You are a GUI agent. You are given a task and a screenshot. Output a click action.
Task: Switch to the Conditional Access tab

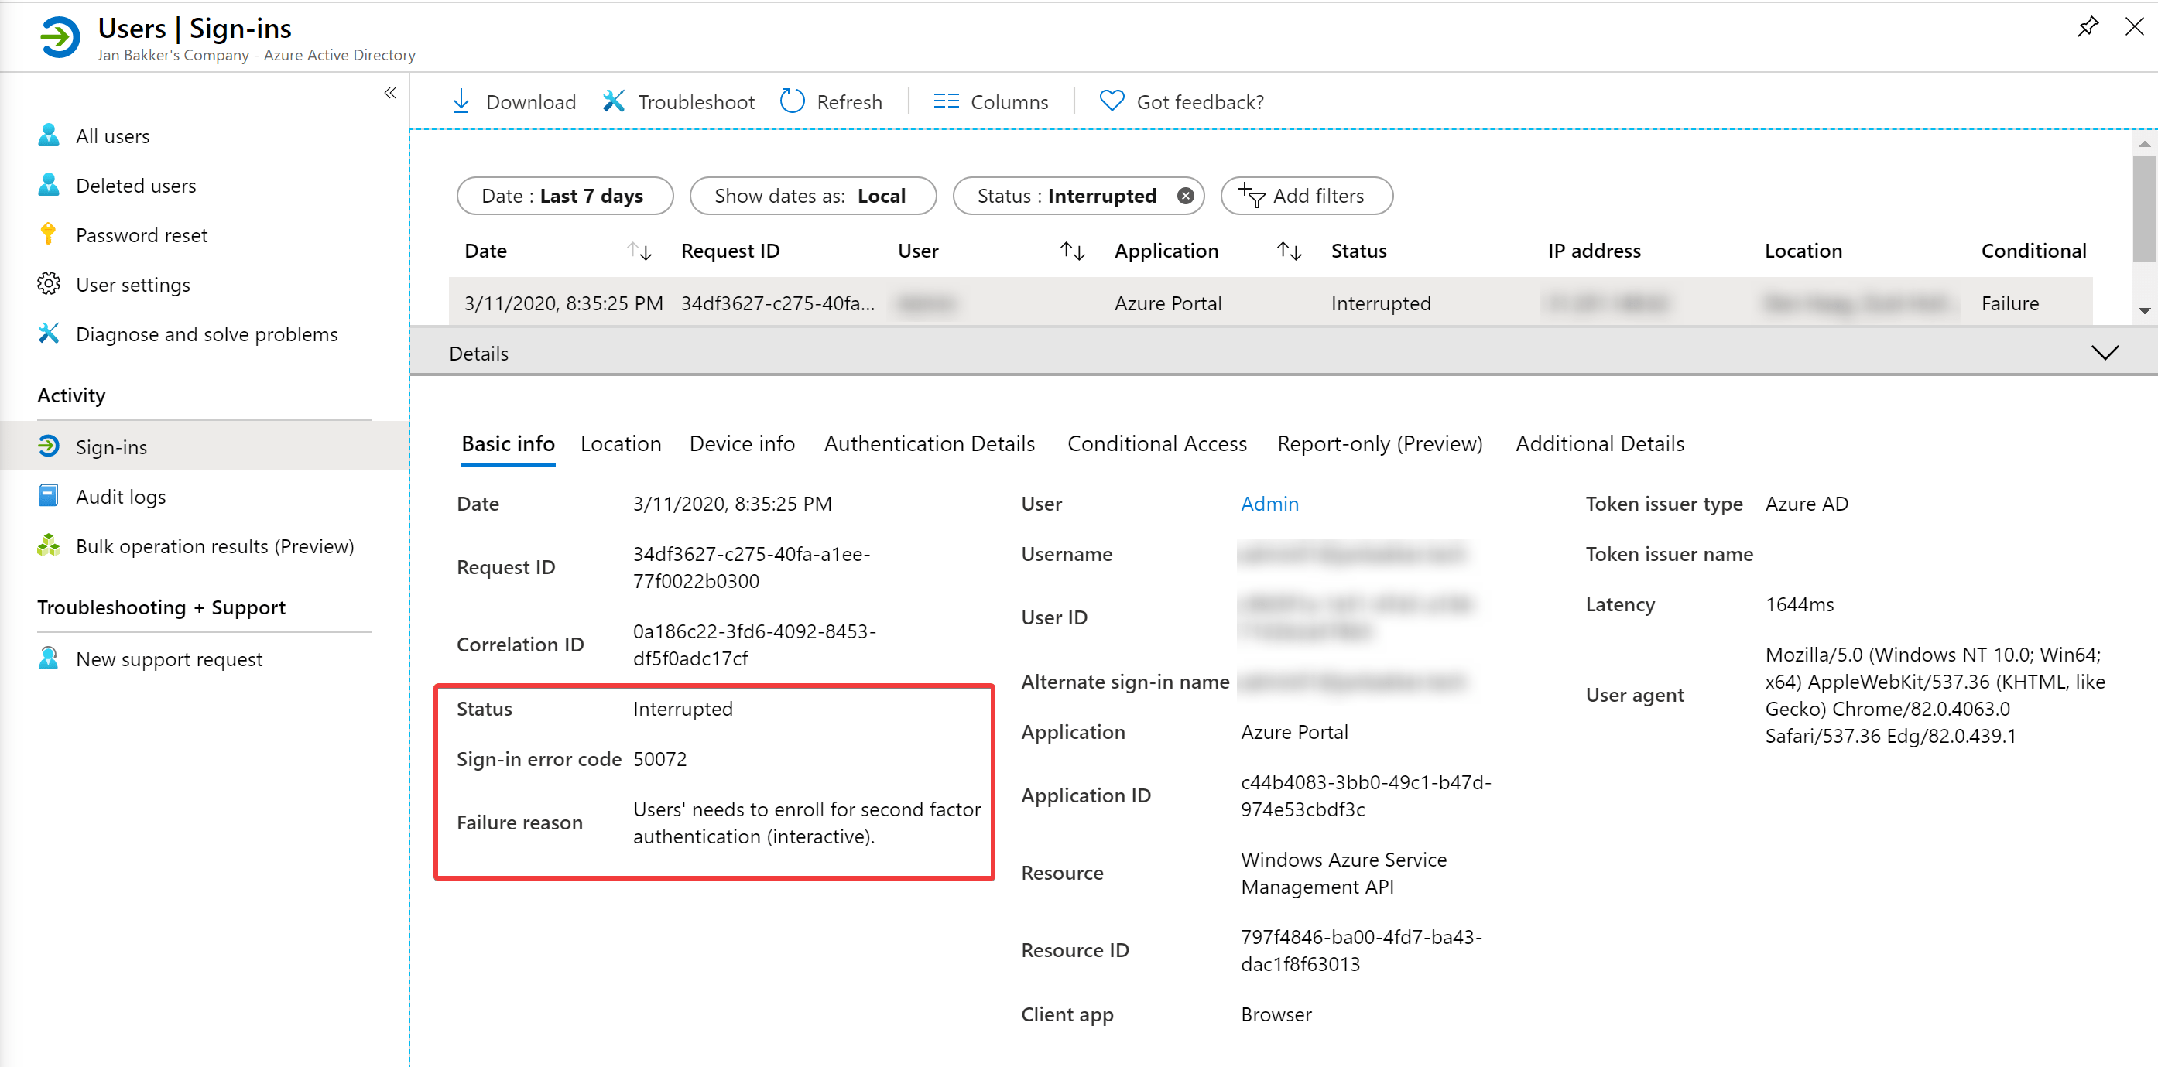point(1156,444)
